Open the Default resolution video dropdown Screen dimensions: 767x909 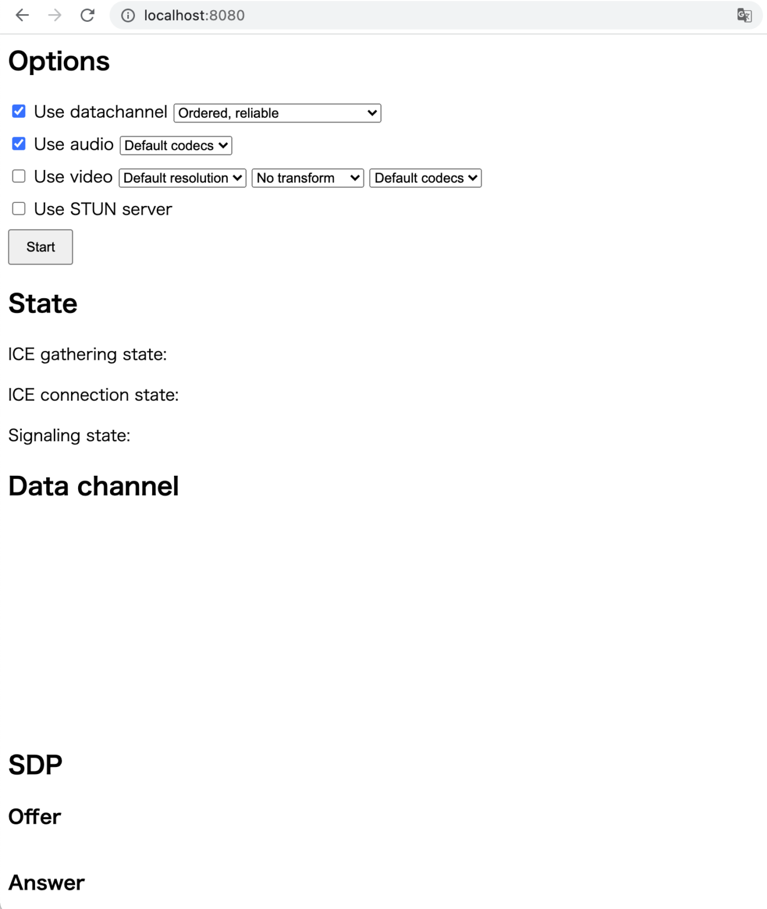(182, 178)
